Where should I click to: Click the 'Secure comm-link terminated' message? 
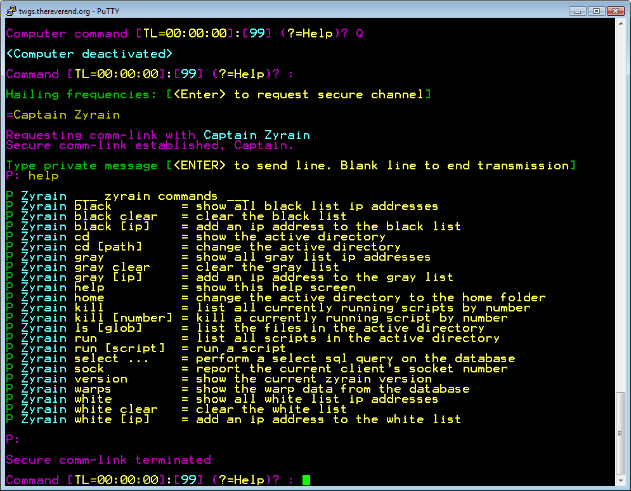(x=108, y=460)
